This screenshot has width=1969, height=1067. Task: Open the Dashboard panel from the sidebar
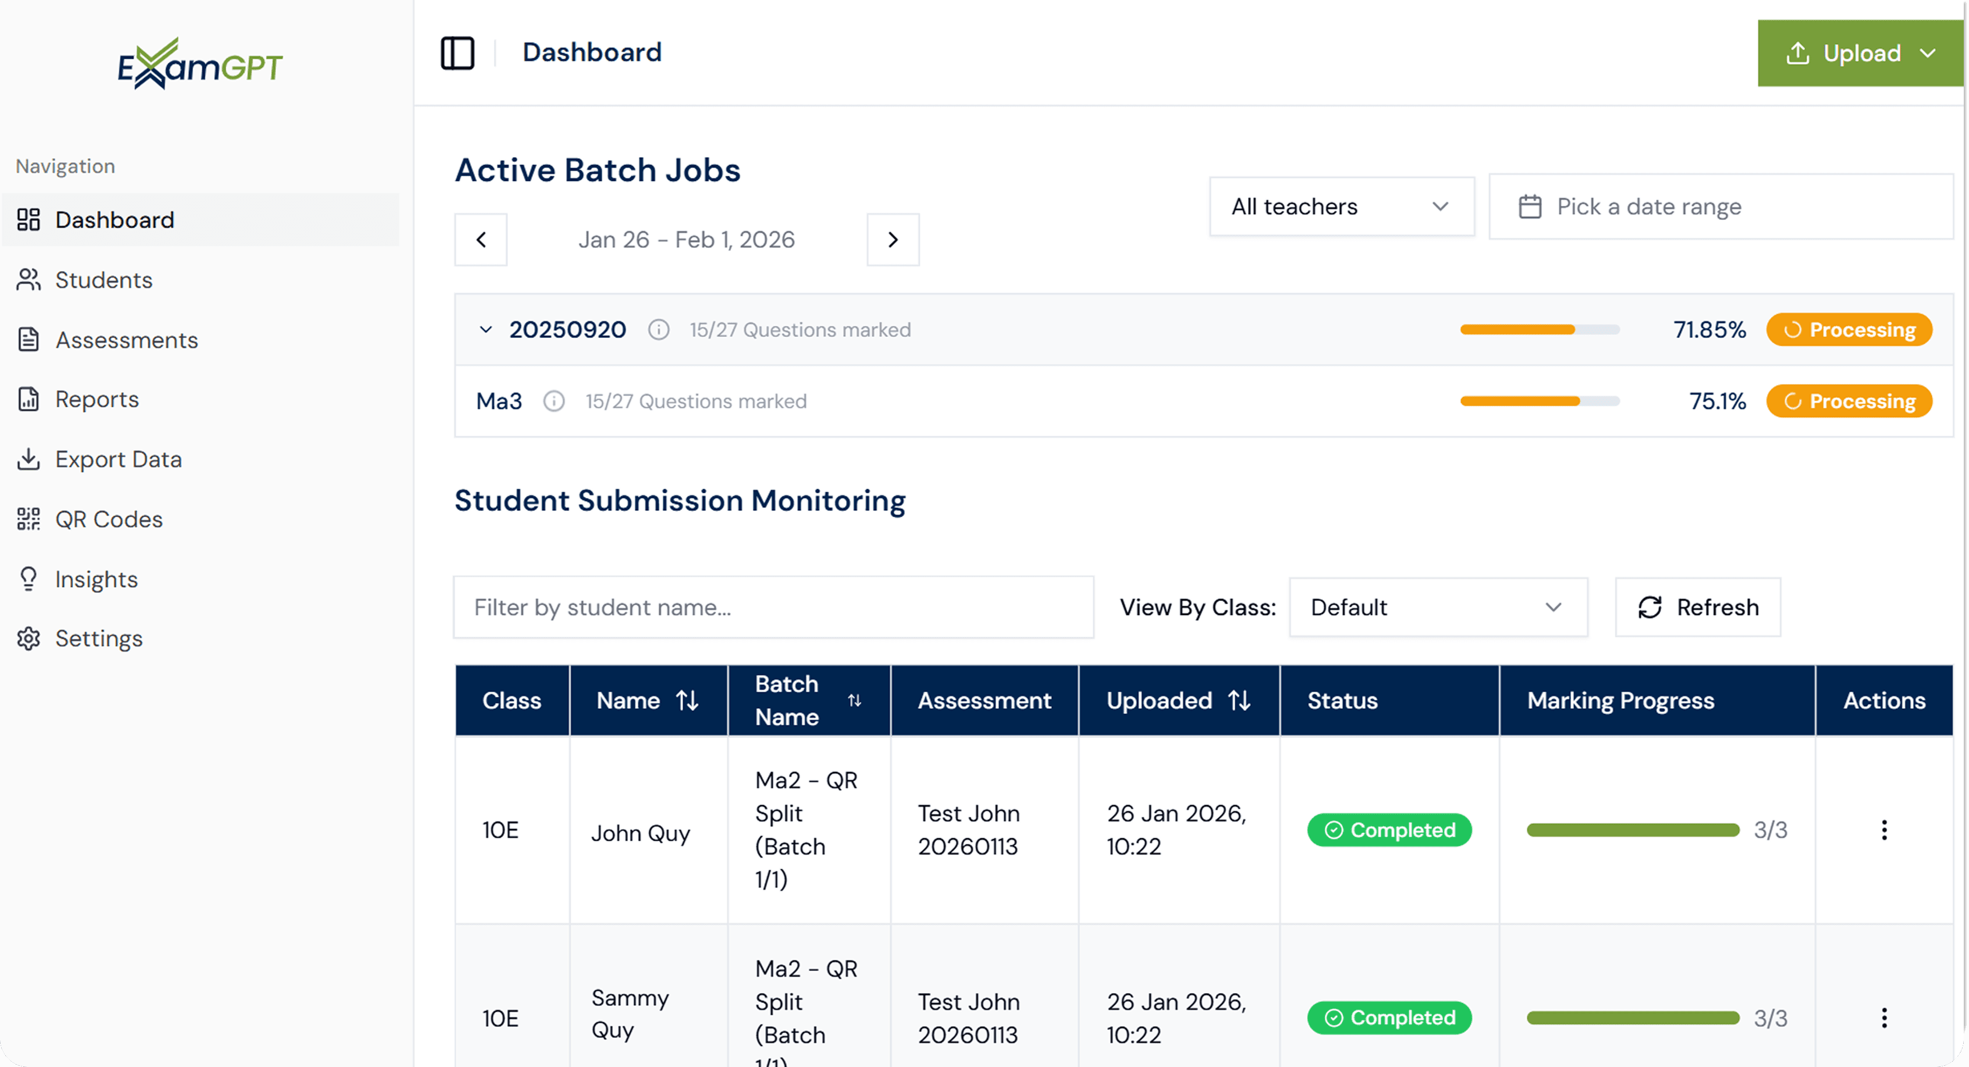pos(114,219)
